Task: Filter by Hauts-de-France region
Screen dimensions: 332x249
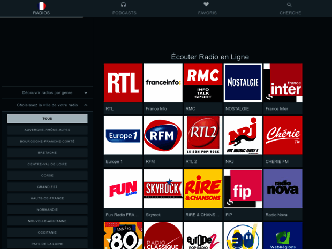Action: click(47, 198)
